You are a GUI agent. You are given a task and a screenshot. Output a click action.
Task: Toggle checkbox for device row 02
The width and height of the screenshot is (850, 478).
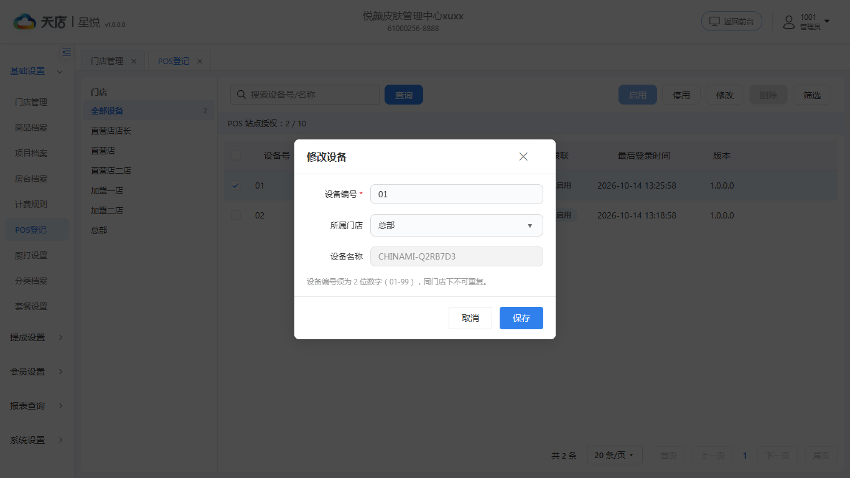(x=236, y=215)
